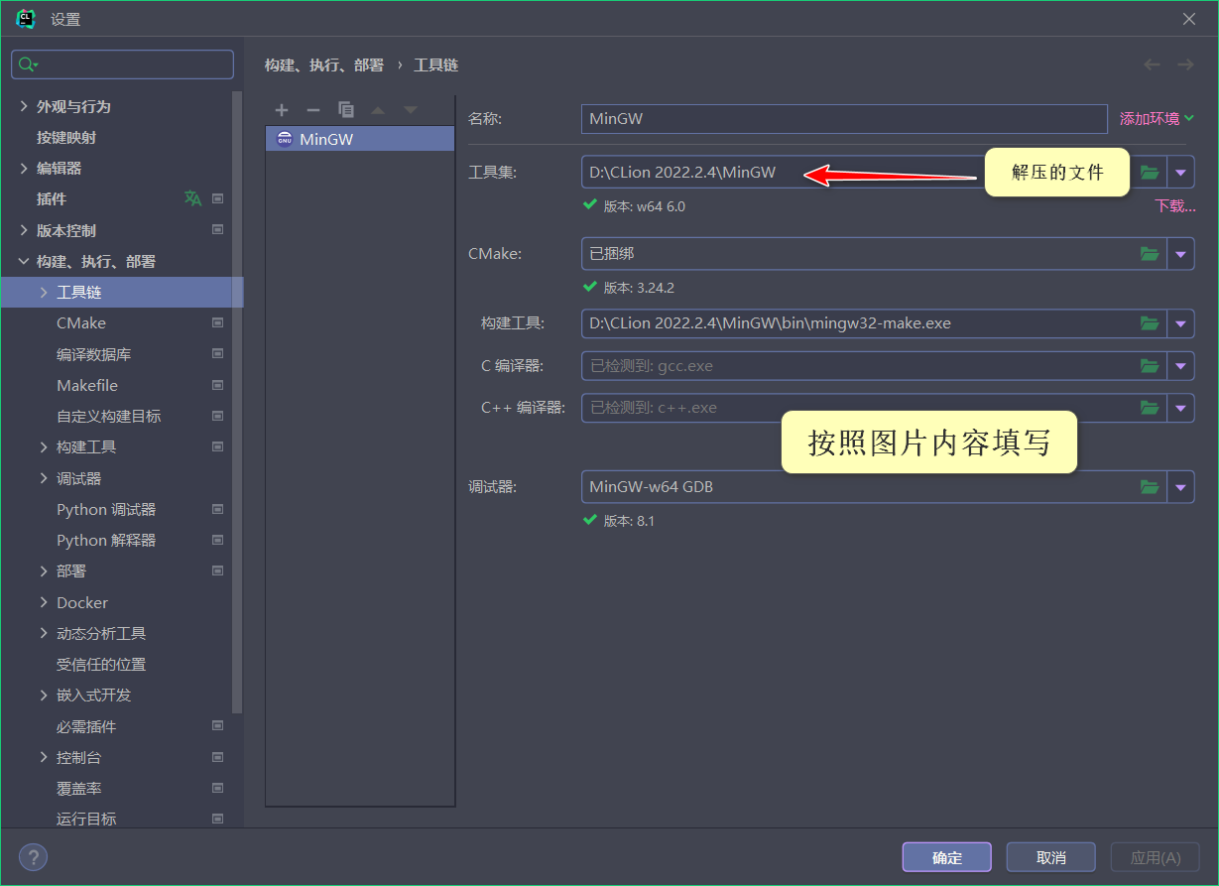Click project-level icon next to 覆盖率
Viewport: 1219px width, 886px height.
(218, 789)
